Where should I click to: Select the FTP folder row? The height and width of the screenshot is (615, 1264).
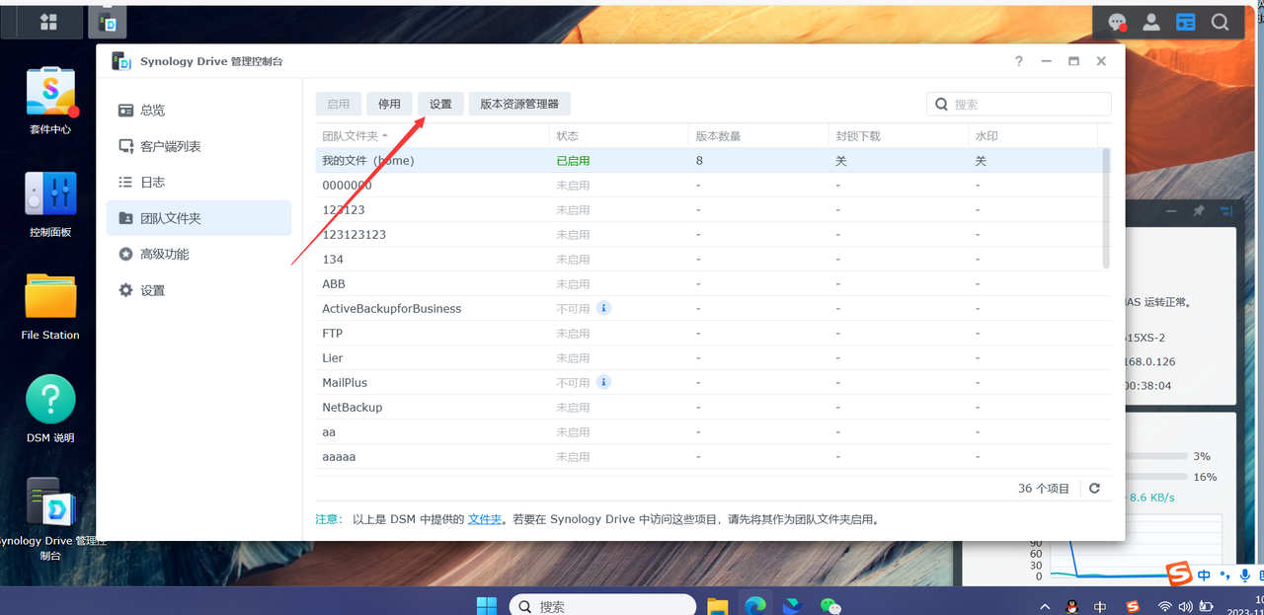tap(708, 333)
